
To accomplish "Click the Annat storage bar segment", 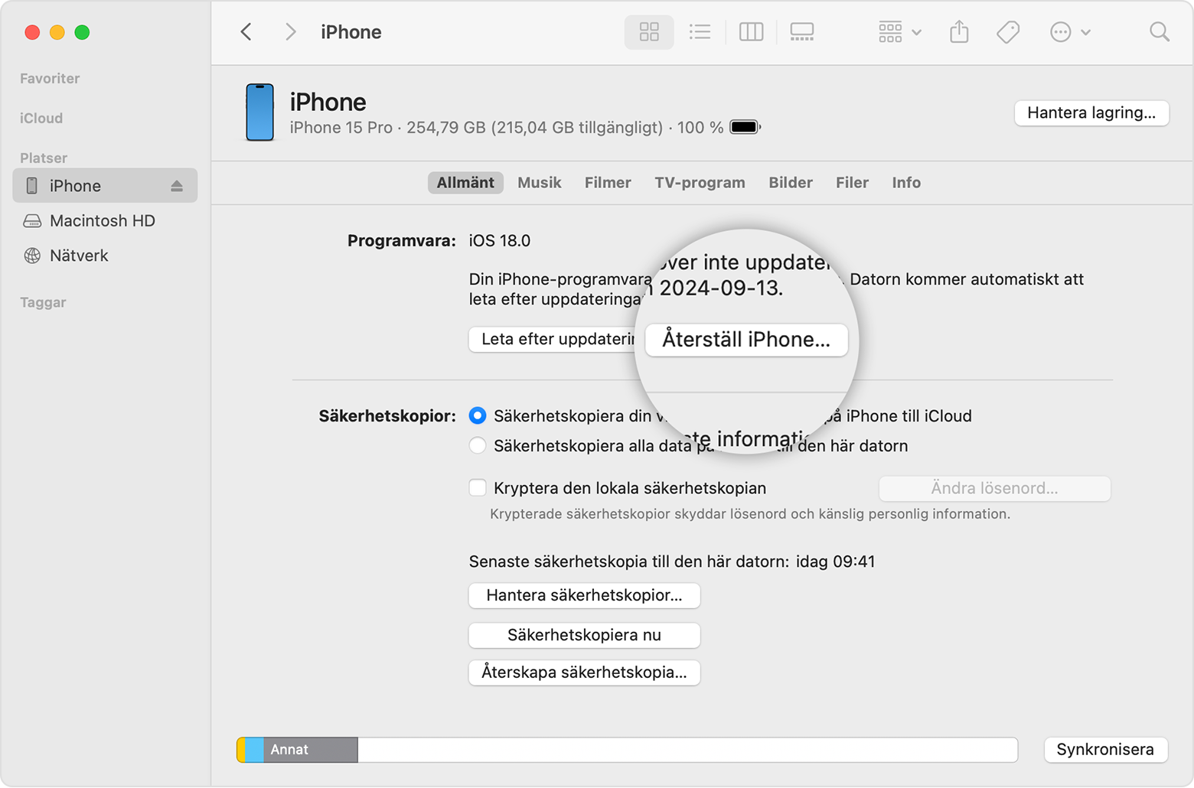I will 311,750.
